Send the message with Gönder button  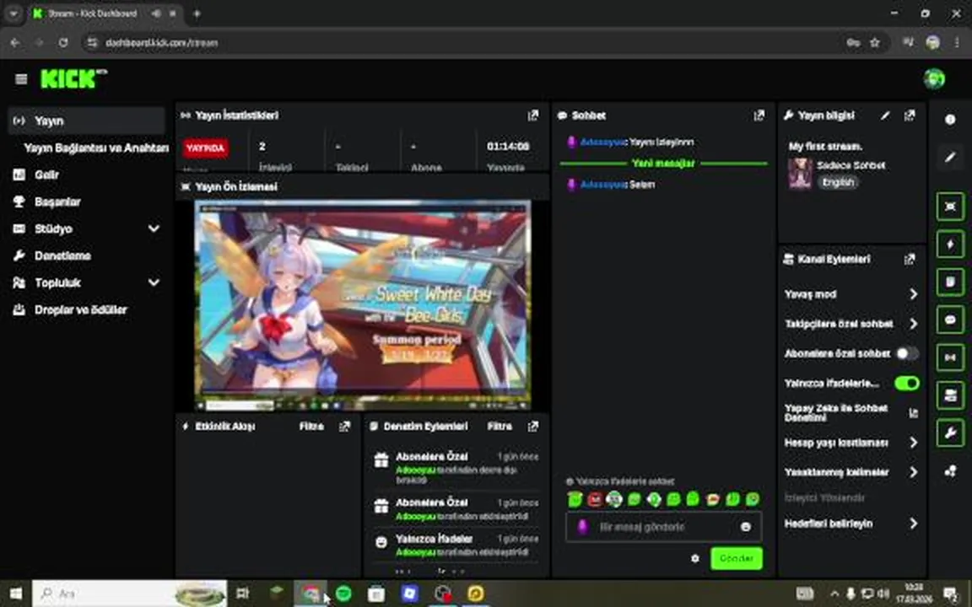click(x=737, y=558)
